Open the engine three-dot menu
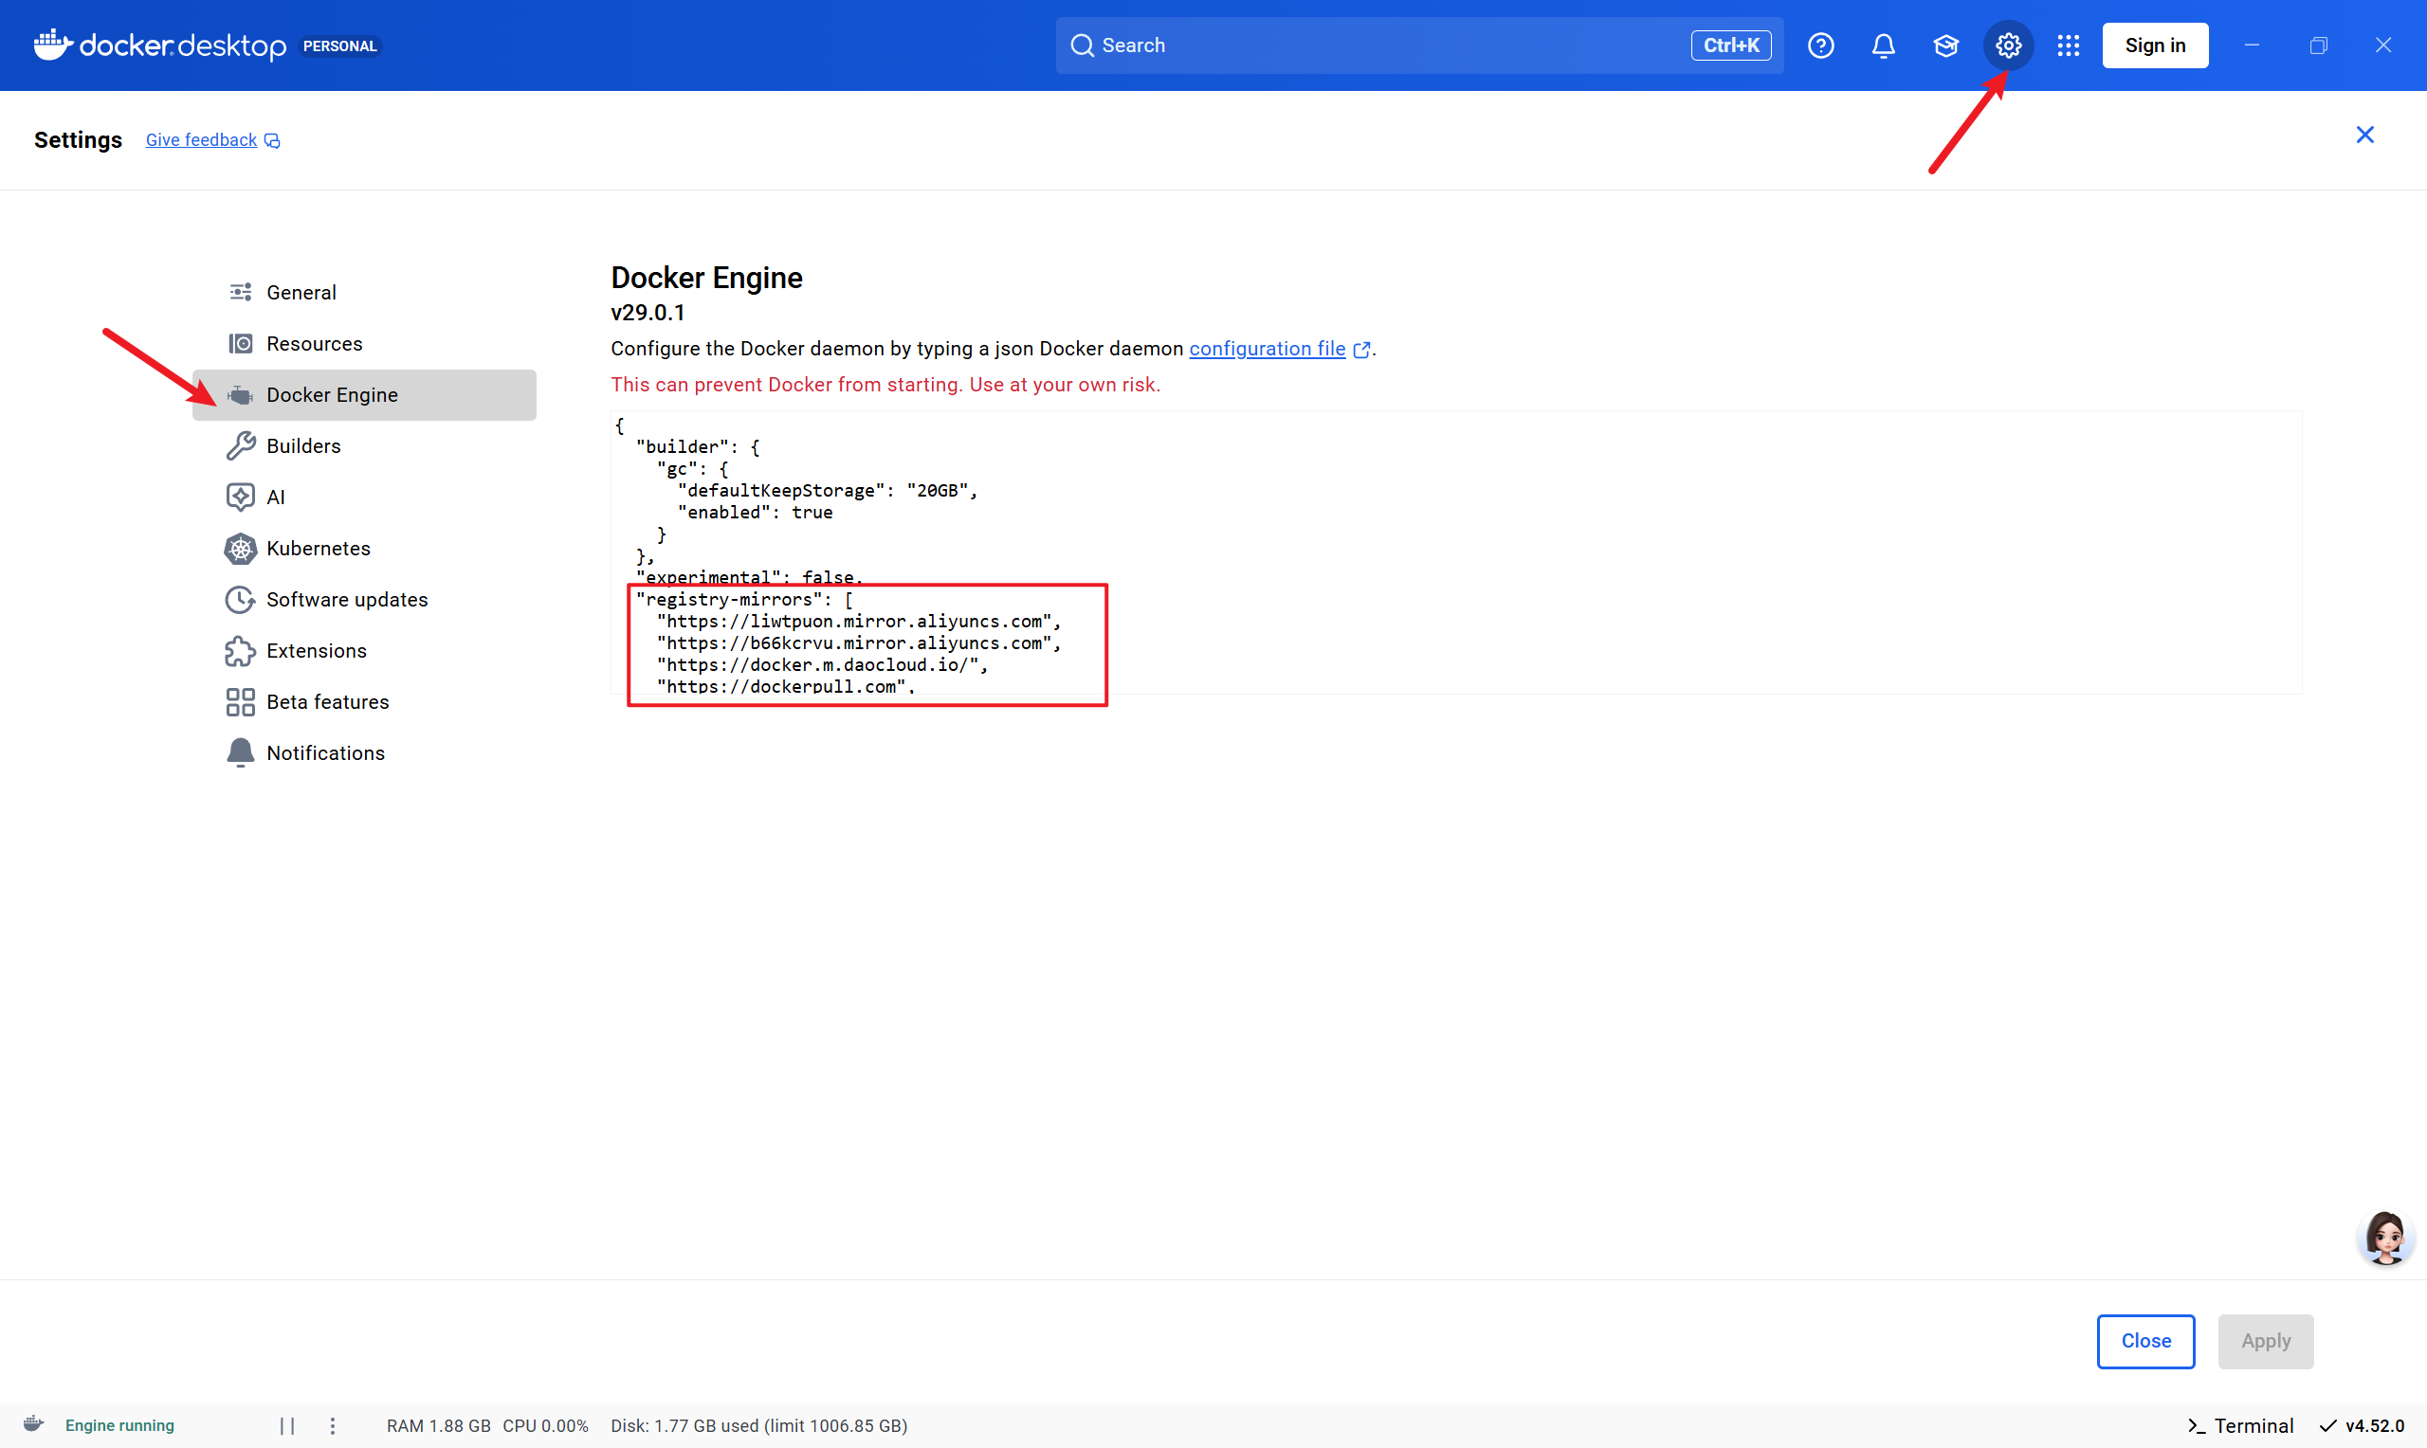Image resolution: width=2427 pixels, height=1448 pixels. click(333, 1425)
